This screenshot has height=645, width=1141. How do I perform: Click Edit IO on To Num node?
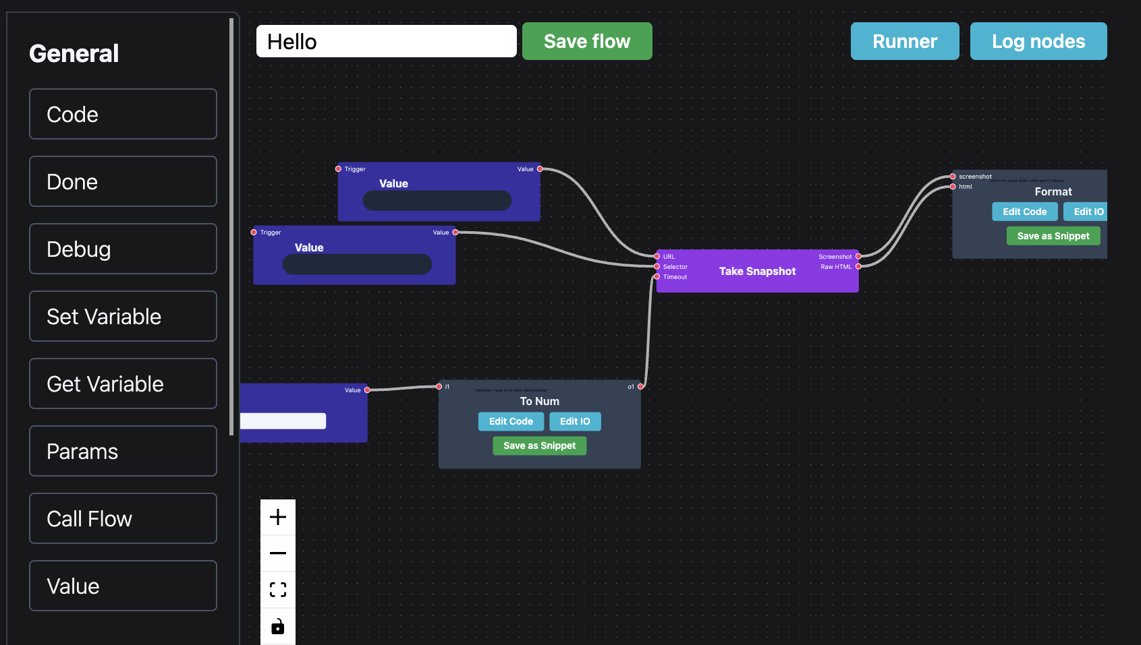coord(575,421)
